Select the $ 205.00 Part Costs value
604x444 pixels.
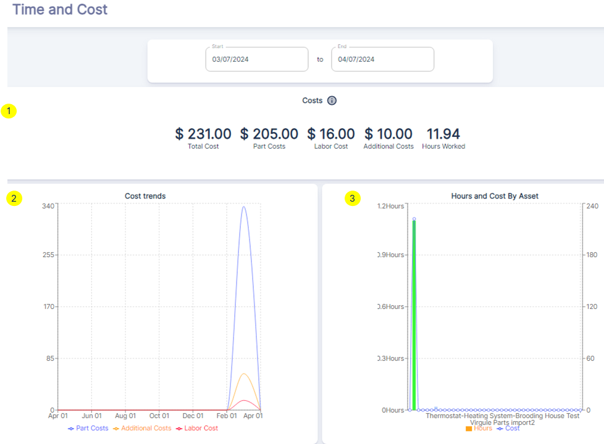pos(269,134)
